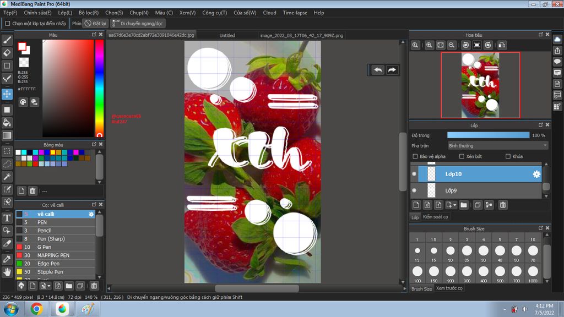Switch to the 'Kiểm soát cọ' tab
564x317 pixels.
[435, 217]
